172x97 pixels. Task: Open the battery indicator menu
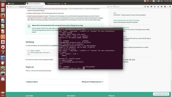(x=159, y=1)
